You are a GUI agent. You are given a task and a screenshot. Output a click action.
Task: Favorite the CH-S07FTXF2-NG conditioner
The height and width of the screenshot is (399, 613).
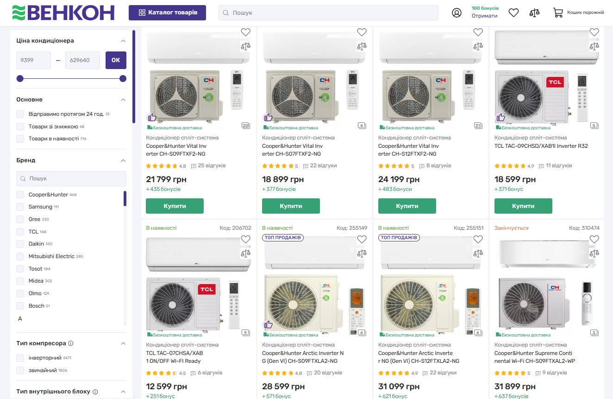[362, 32]
